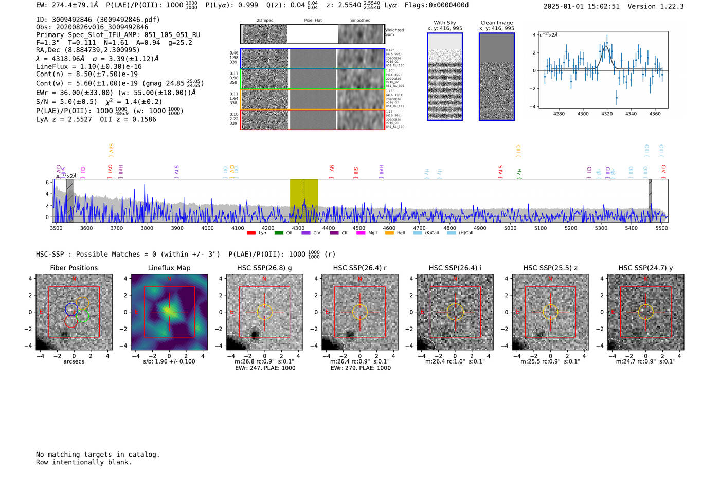Click the m:24.7 rc:0.9" s:0.1" caption
This screenshot has height=490, width=720.
[x=646, y=361]
